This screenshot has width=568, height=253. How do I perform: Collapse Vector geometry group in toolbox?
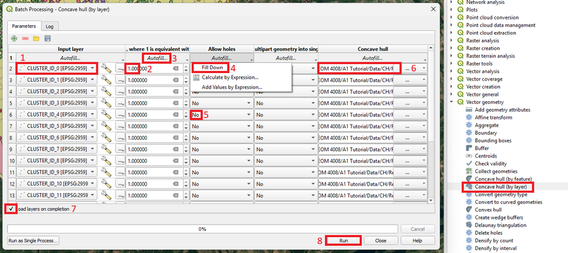pyautogui.click(x=451, y=102)
